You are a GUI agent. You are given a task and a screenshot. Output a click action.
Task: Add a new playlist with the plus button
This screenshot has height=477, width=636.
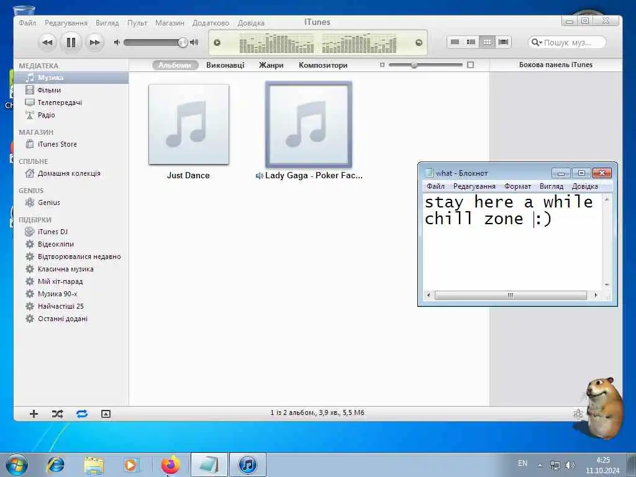[x=34, y=414]
